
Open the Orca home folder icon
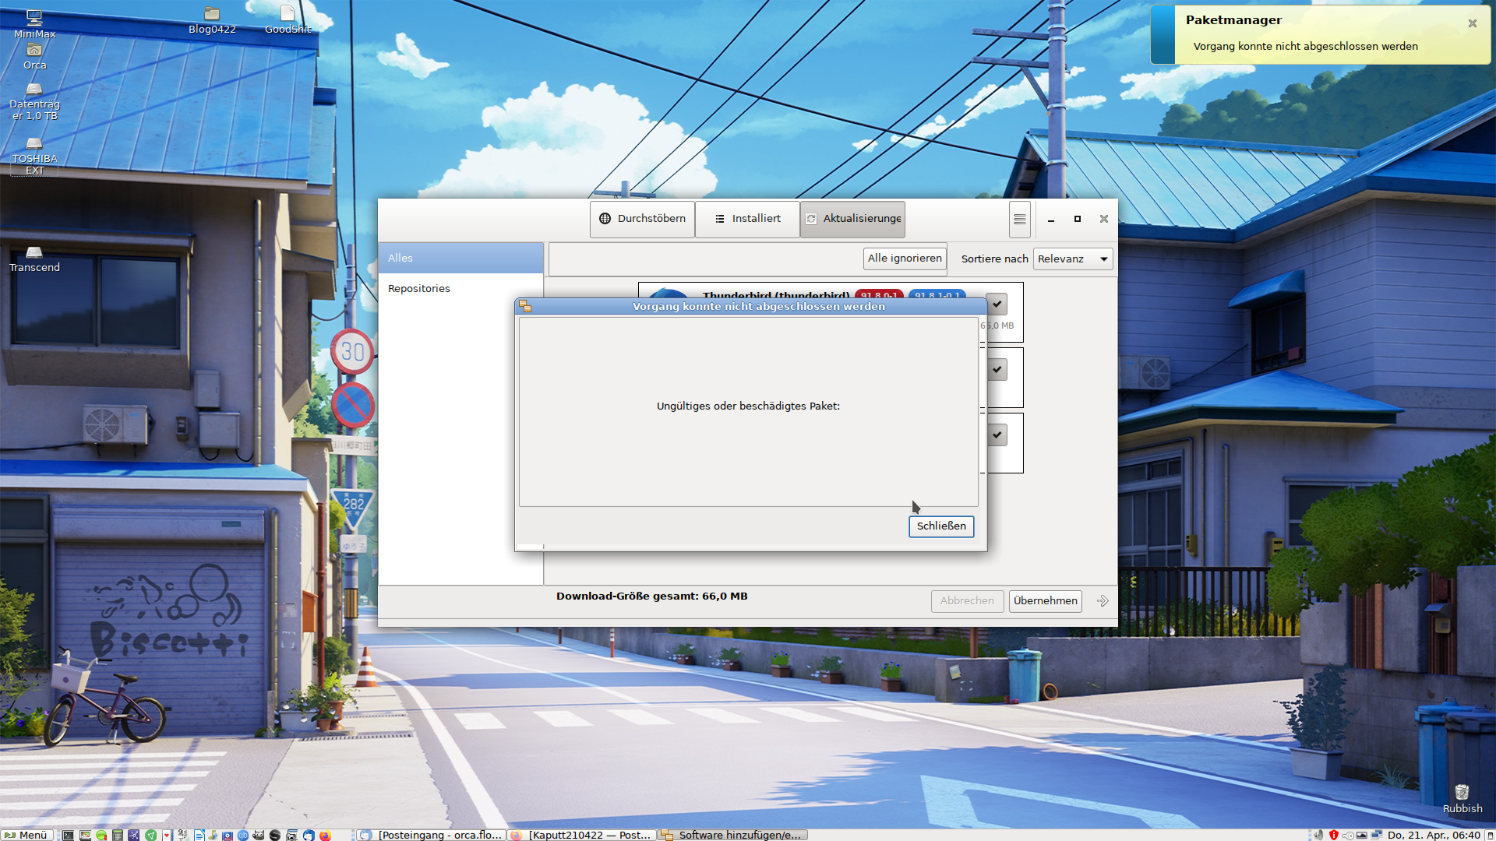pos(34,57)
